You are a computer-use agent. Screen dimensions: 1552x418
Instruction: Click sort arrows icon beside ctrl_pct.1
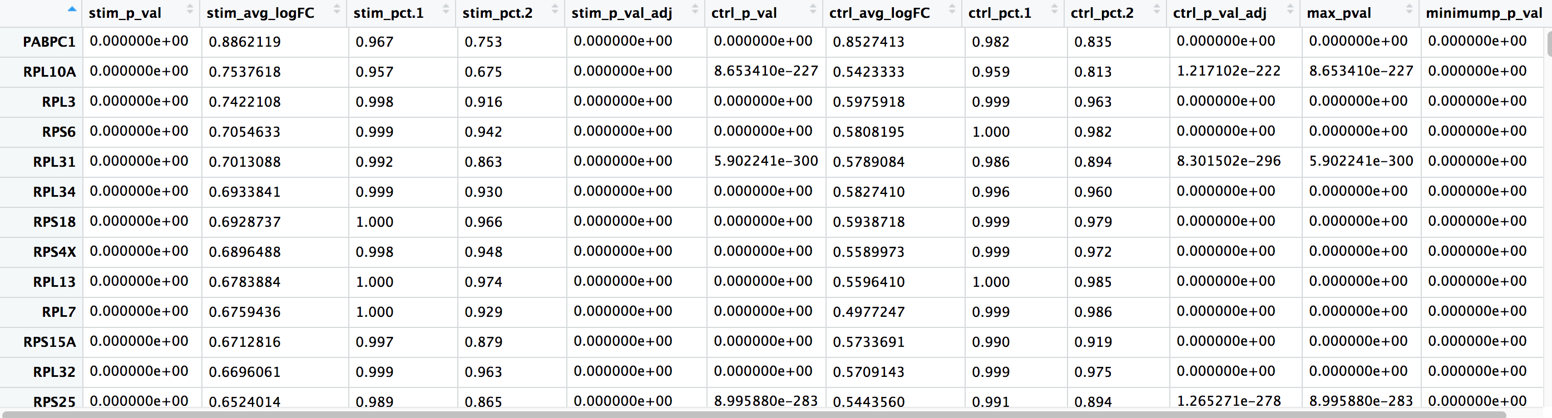tap(1054, 8)
